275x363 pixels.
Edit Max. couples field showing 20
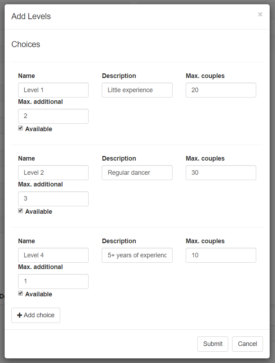(x=221, y=90)
